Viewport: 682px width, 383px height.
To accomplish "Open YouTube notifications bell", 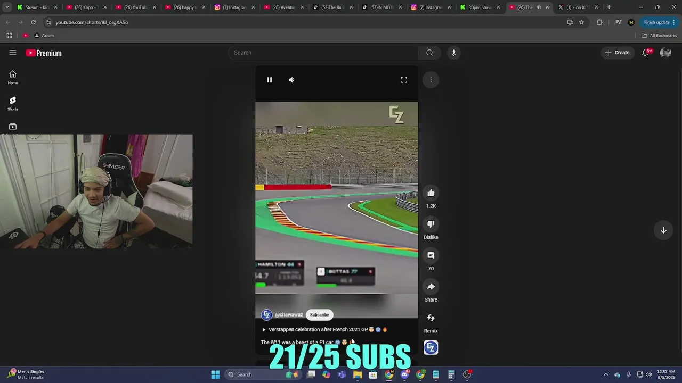I will (x=645, y=53).
